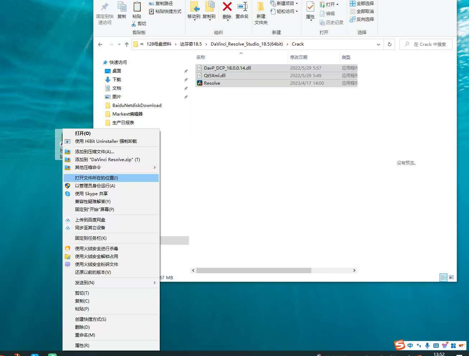
Task: Click the Copy (复制) ribbon icon
Action: (x=122, y=7)
